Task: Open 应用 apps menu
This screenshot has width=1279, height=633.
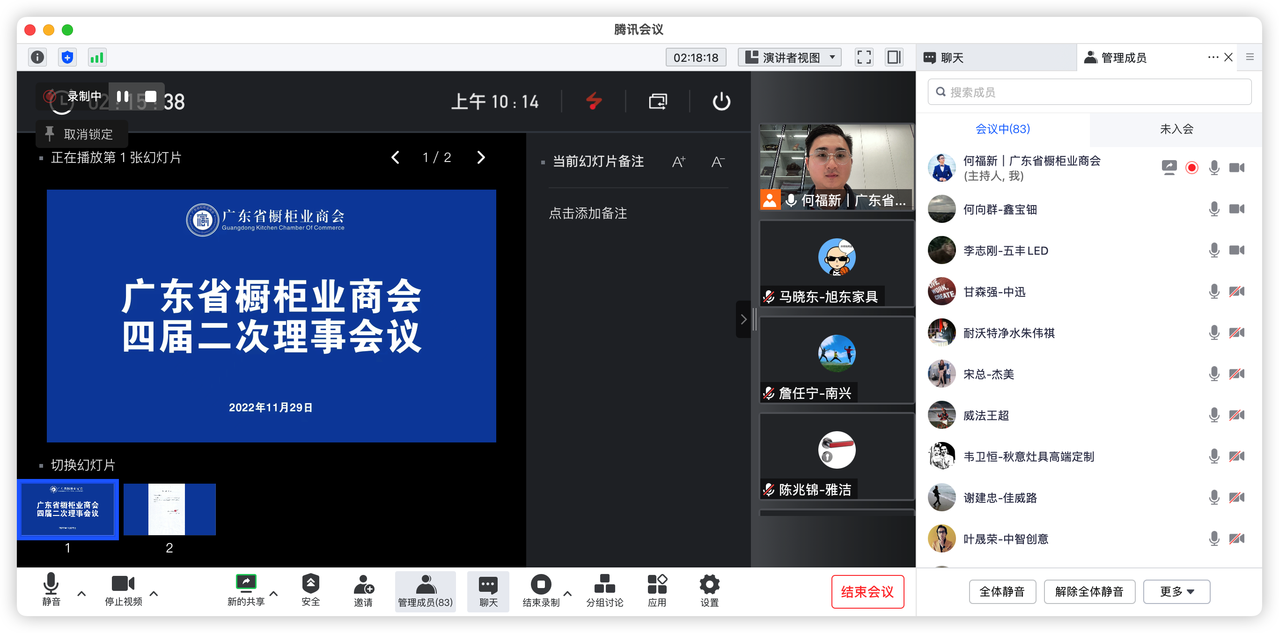Action: (x=657, y=590)
